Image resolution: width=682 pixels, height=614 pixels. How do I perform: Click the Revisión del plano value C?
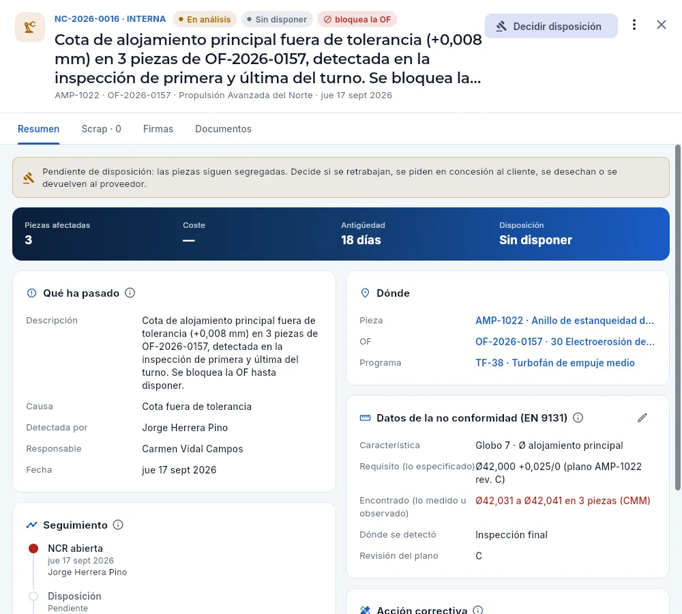click(479, 556)
